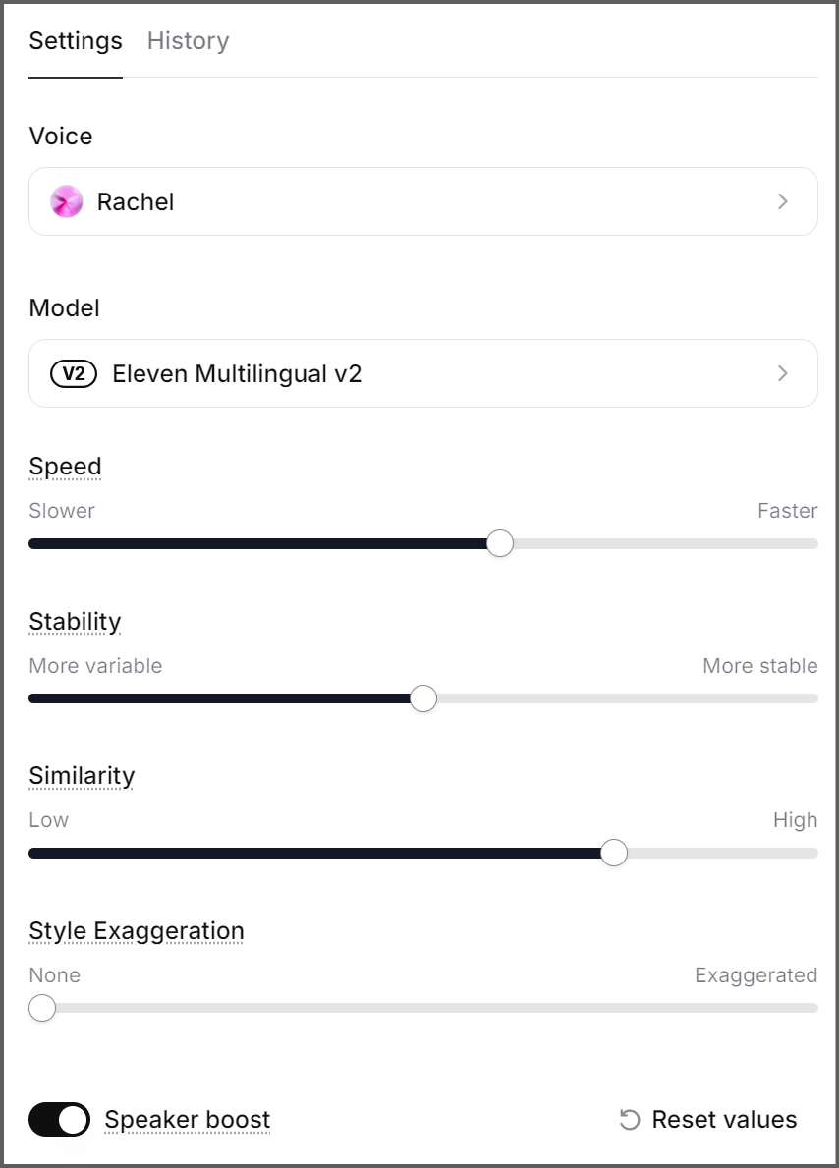The image size is (839, 1168).
Task: Select the Settings tab
Action: [x=76, y=41]
